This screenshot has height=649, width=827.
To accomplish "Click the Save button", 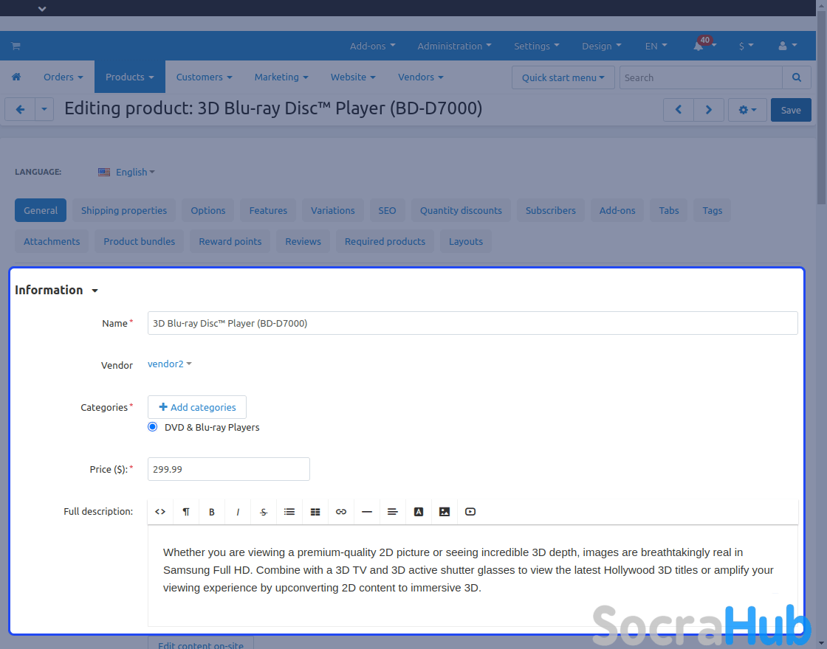I will [x=791, y=110].
